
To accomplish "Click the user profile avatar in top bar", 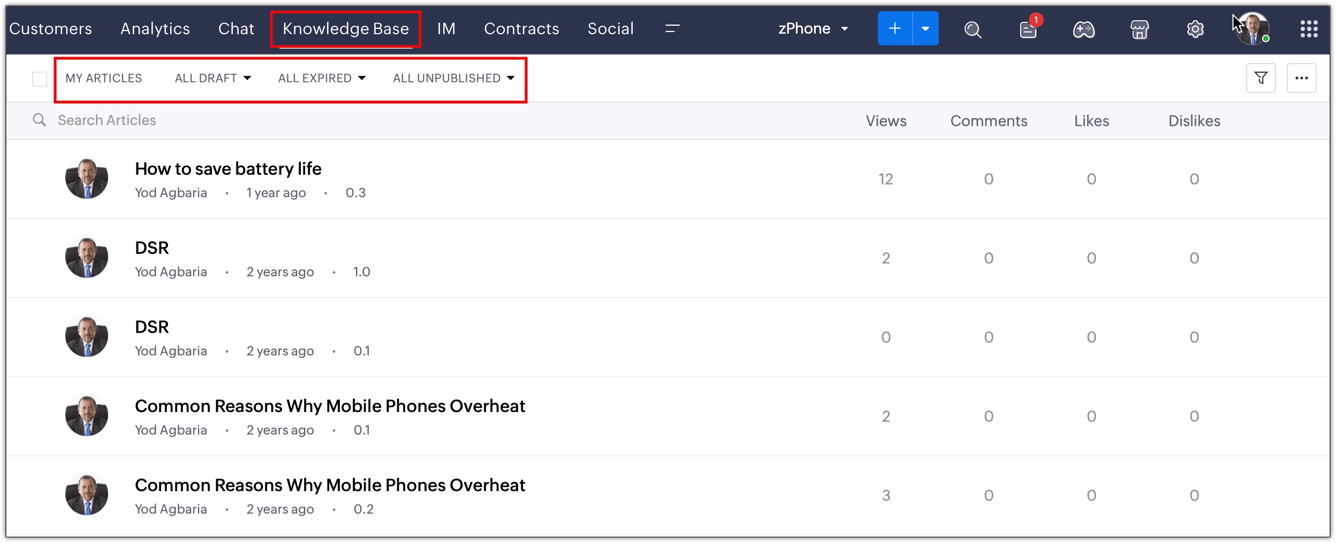I will [x=1252, y=29].
